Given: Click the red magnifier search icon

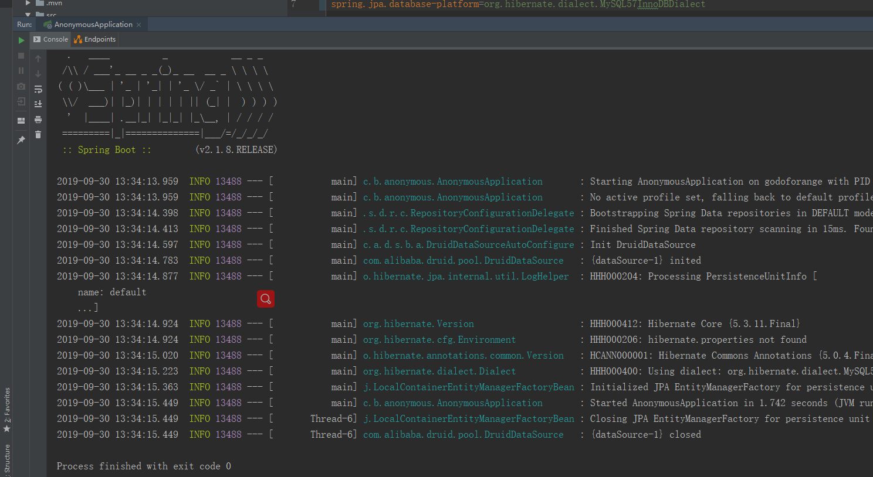Looking at the screenshot, I should pyautogui.click(x=266, y=299).
